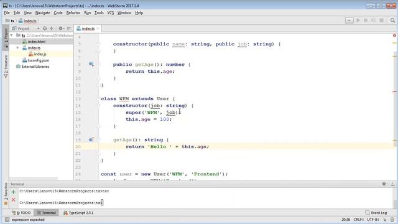Click the Stop toolbar icon
The width and height of the screenshot is (398, 224).
coord(381,21)
